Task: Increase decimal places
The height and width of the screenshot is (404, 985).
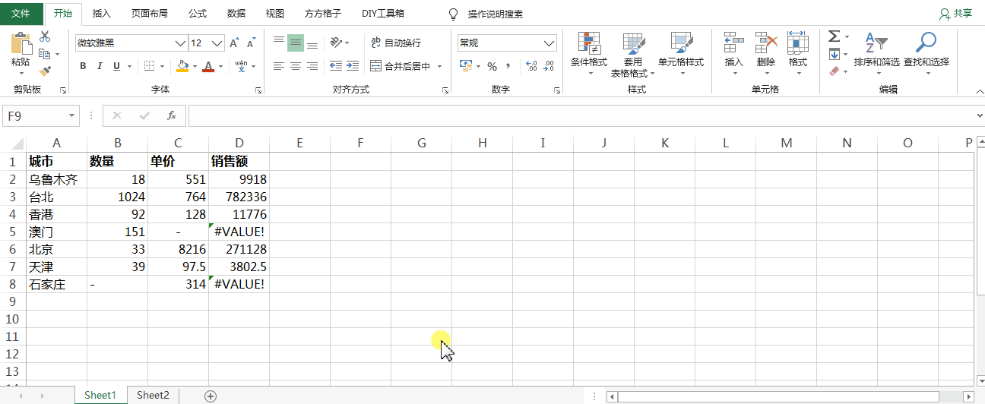Action: pos(531,66)
